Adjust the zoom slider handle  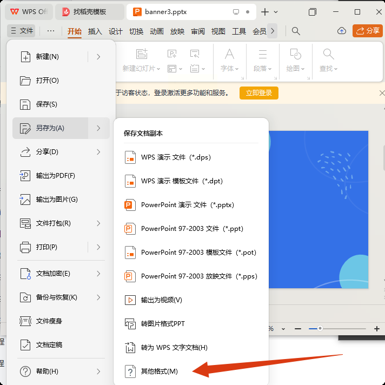pos(320,329)
